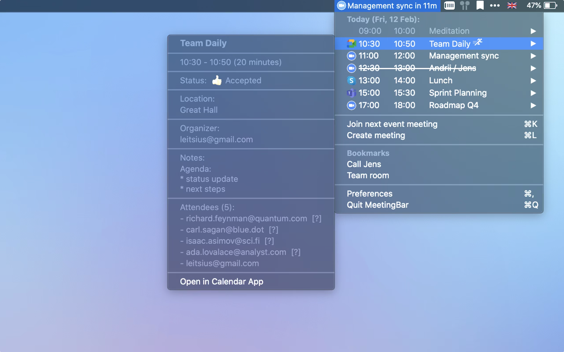The height and width of the screenshot is (352, 564).
Task: Expand the Team Daily submenu arrow
Action: 533,44
